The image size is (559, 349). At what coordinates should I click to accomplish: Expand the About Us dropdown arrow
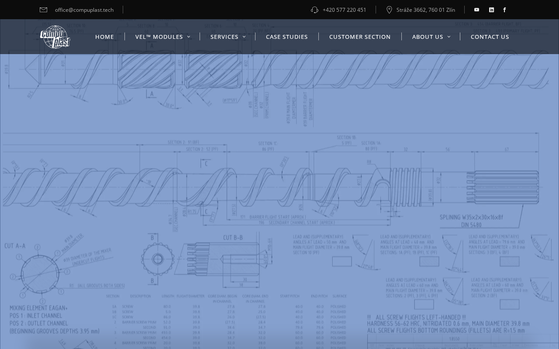[449, 37]
